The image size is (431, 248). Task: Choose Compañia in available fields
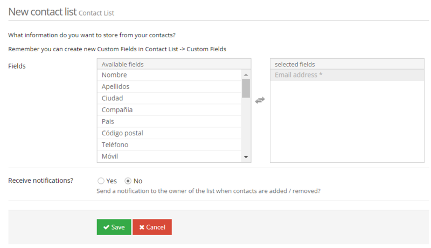click(117, 110)
